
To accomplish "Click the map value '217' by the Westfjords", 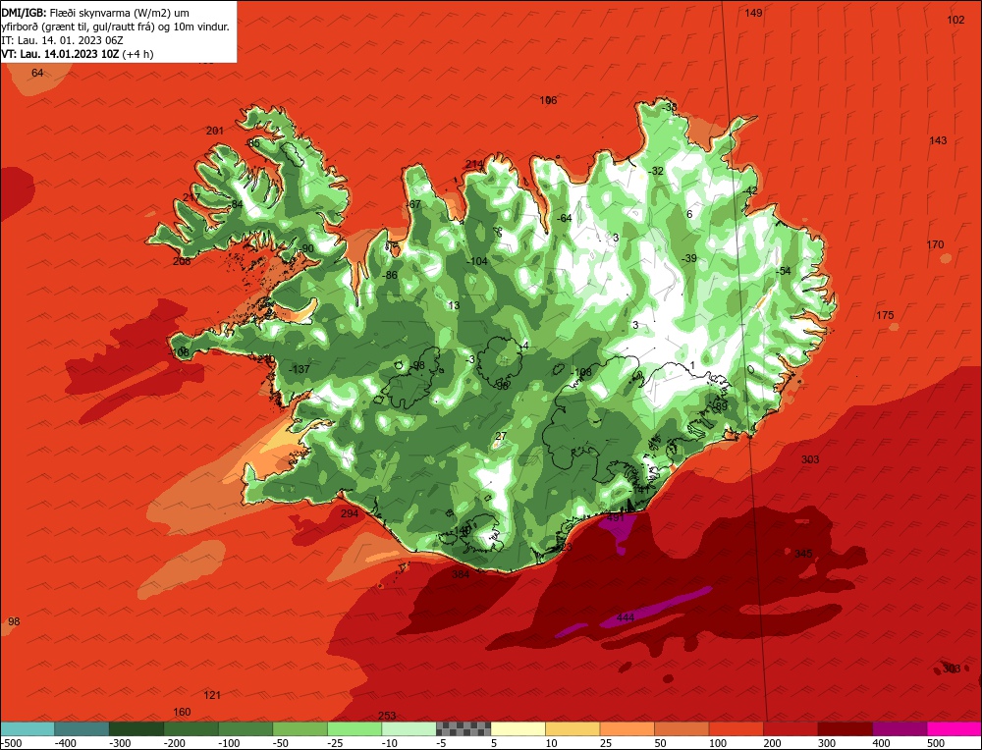I will (191, 197).
